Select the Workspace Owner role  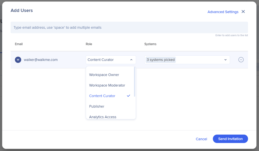[x=104, y=75]
